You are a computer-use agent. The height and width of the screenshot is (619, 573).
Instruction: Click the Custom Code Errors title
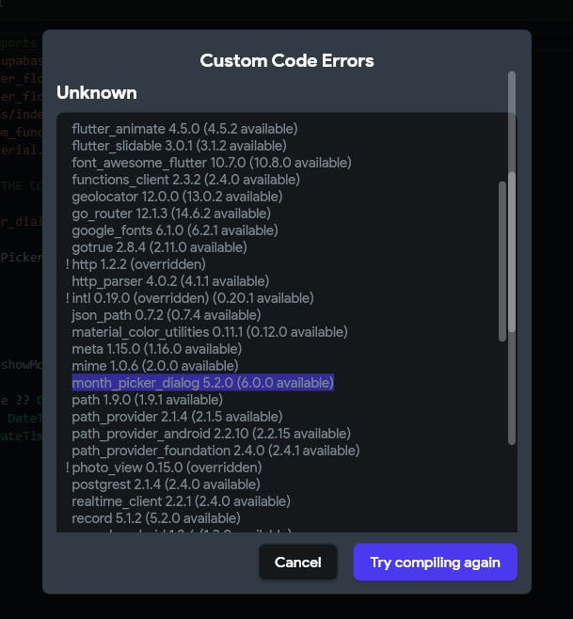pos(287,60)
